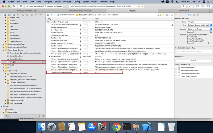Open Location Relative to Group dropdown
The width and height of the screenshot is (213, 133).
[x=199, y=29]
